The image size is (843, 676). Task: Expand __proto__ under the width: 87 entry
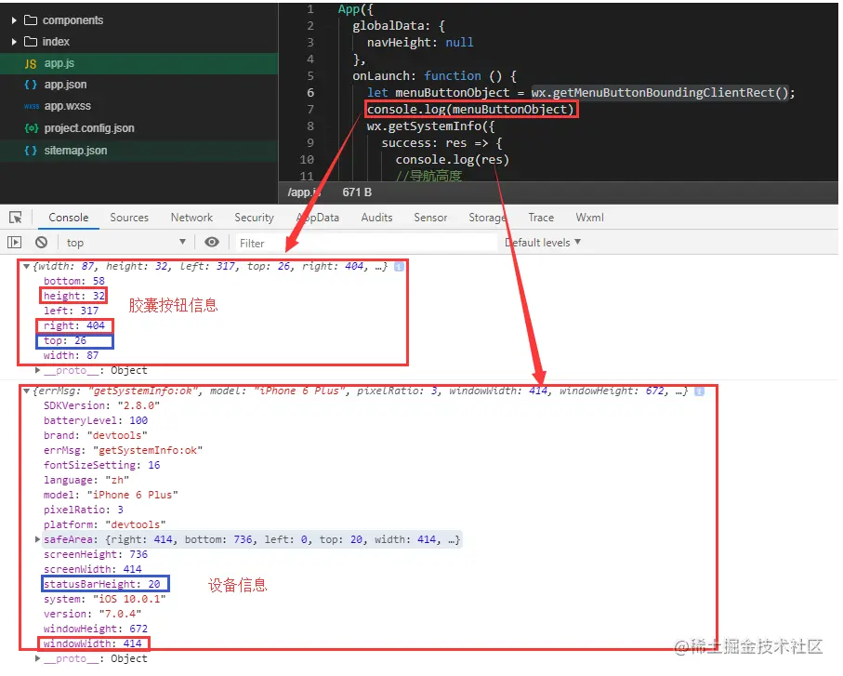pyautogui.click(x=37, y=370)
